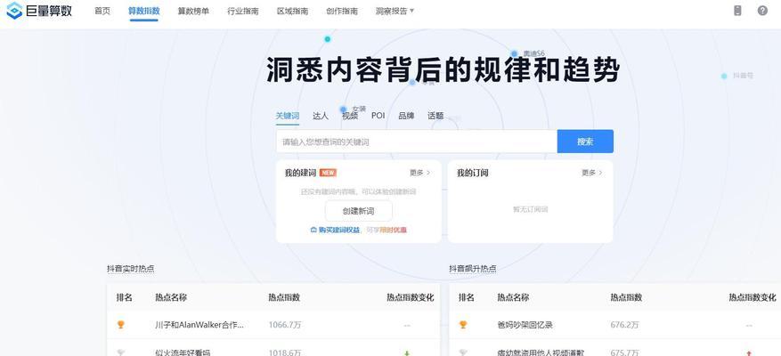Open the mobile phone icon in header
The width and height of the screenshot is (781, 356).
pyautogui.click(x=737, y=11)
